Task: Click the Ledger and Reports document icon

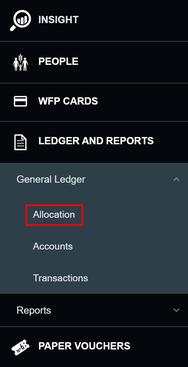Action: click(20, 142)
